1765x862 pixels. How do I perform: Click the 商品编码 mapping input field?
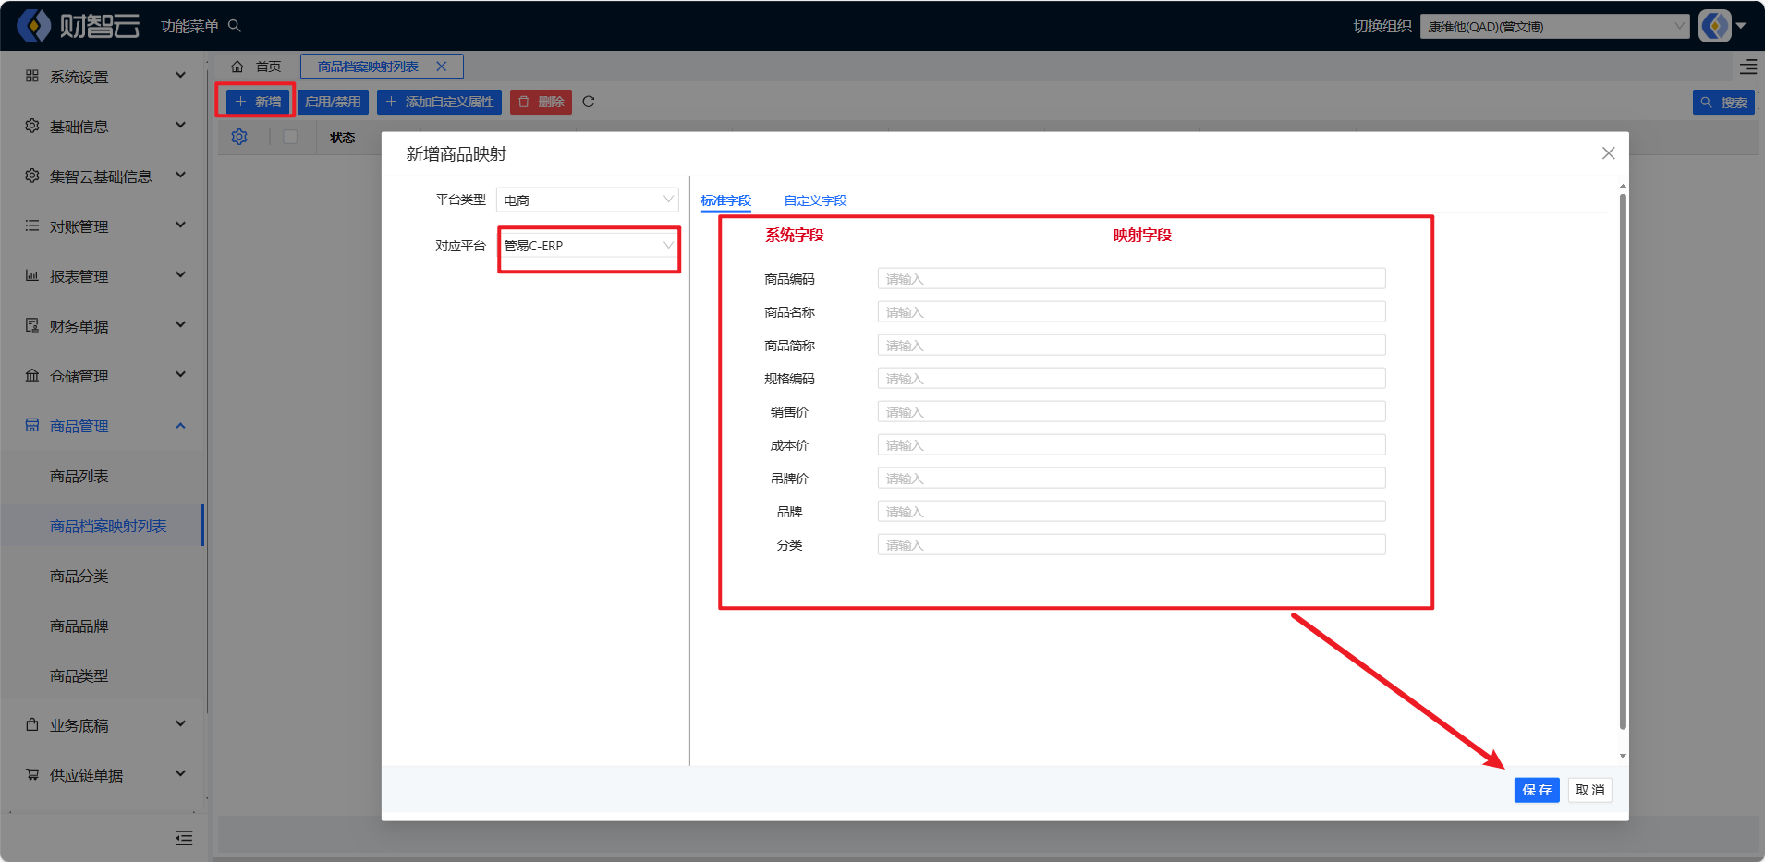pos(1131,279)
